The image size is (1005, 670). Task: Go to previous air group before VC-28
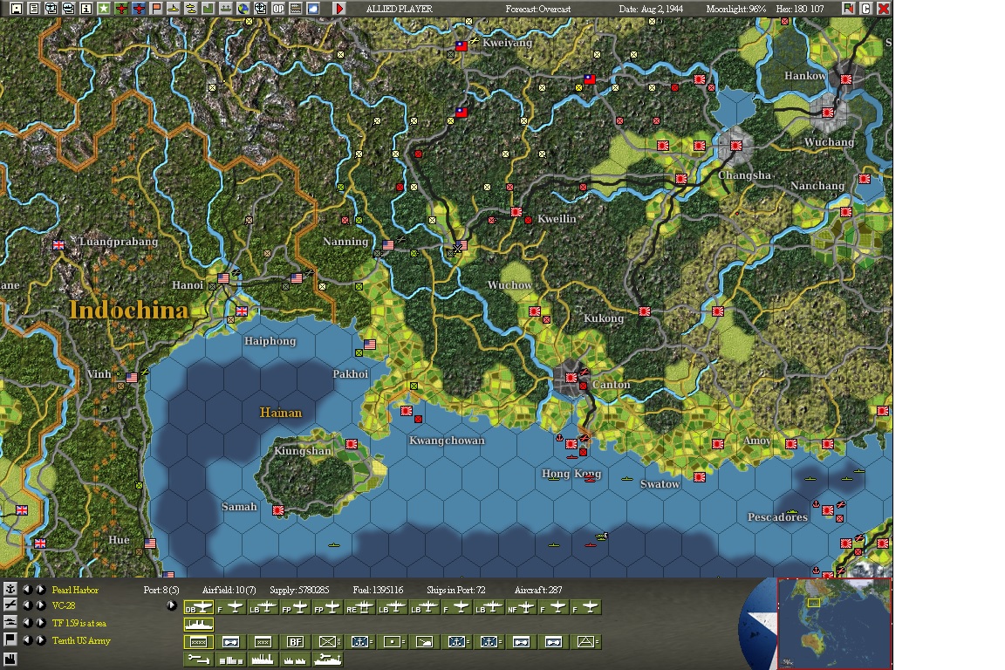pyautogui.click(x=28, y=605)
